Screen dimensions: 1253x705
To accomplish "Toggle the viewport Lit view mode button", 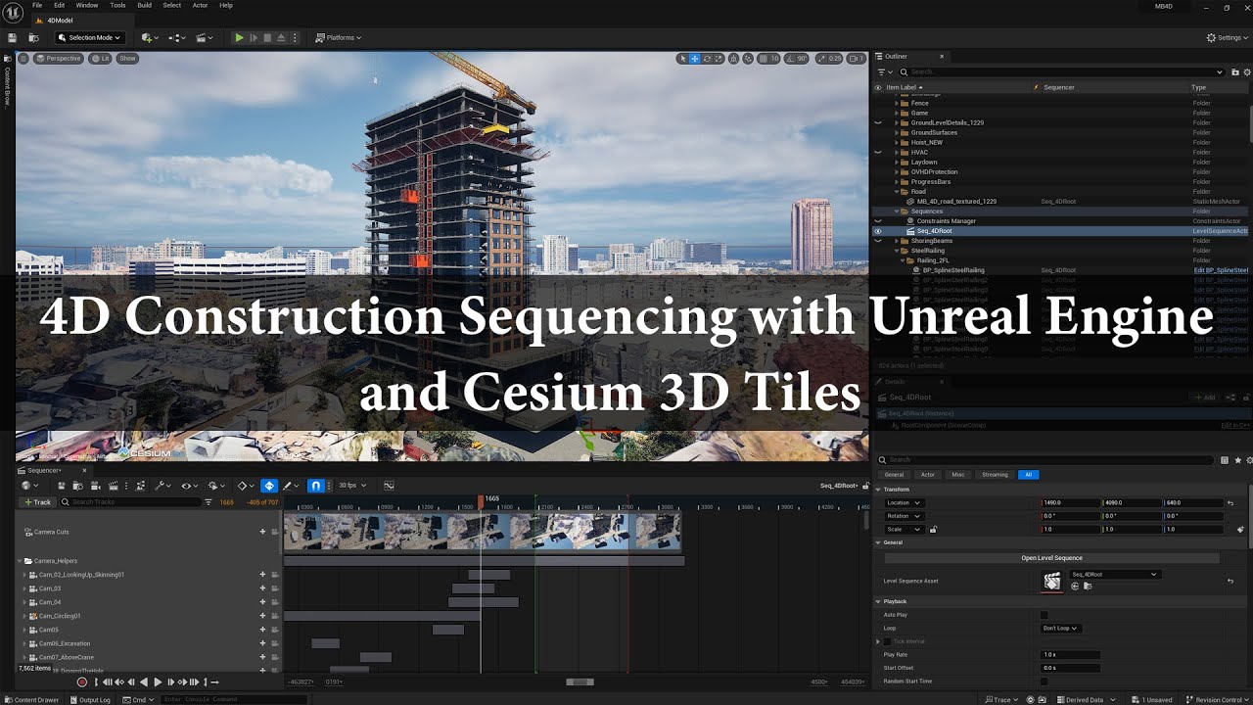I will (101, 59).
